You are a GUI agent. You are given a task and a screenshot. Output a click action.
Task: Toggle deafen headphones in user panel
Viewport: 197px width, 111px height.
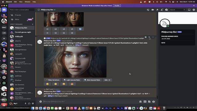point(29,104)
